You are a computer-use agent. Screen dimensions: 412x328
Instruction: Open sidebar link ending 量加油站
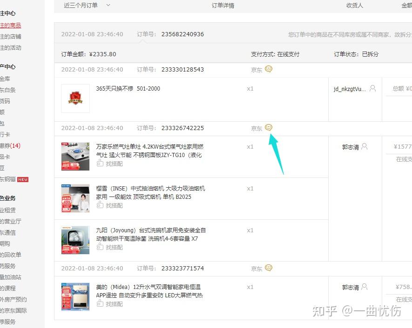(x=11, y=277)
